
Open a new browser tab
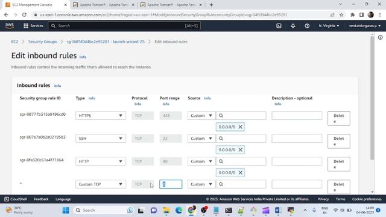coord(211,5)
